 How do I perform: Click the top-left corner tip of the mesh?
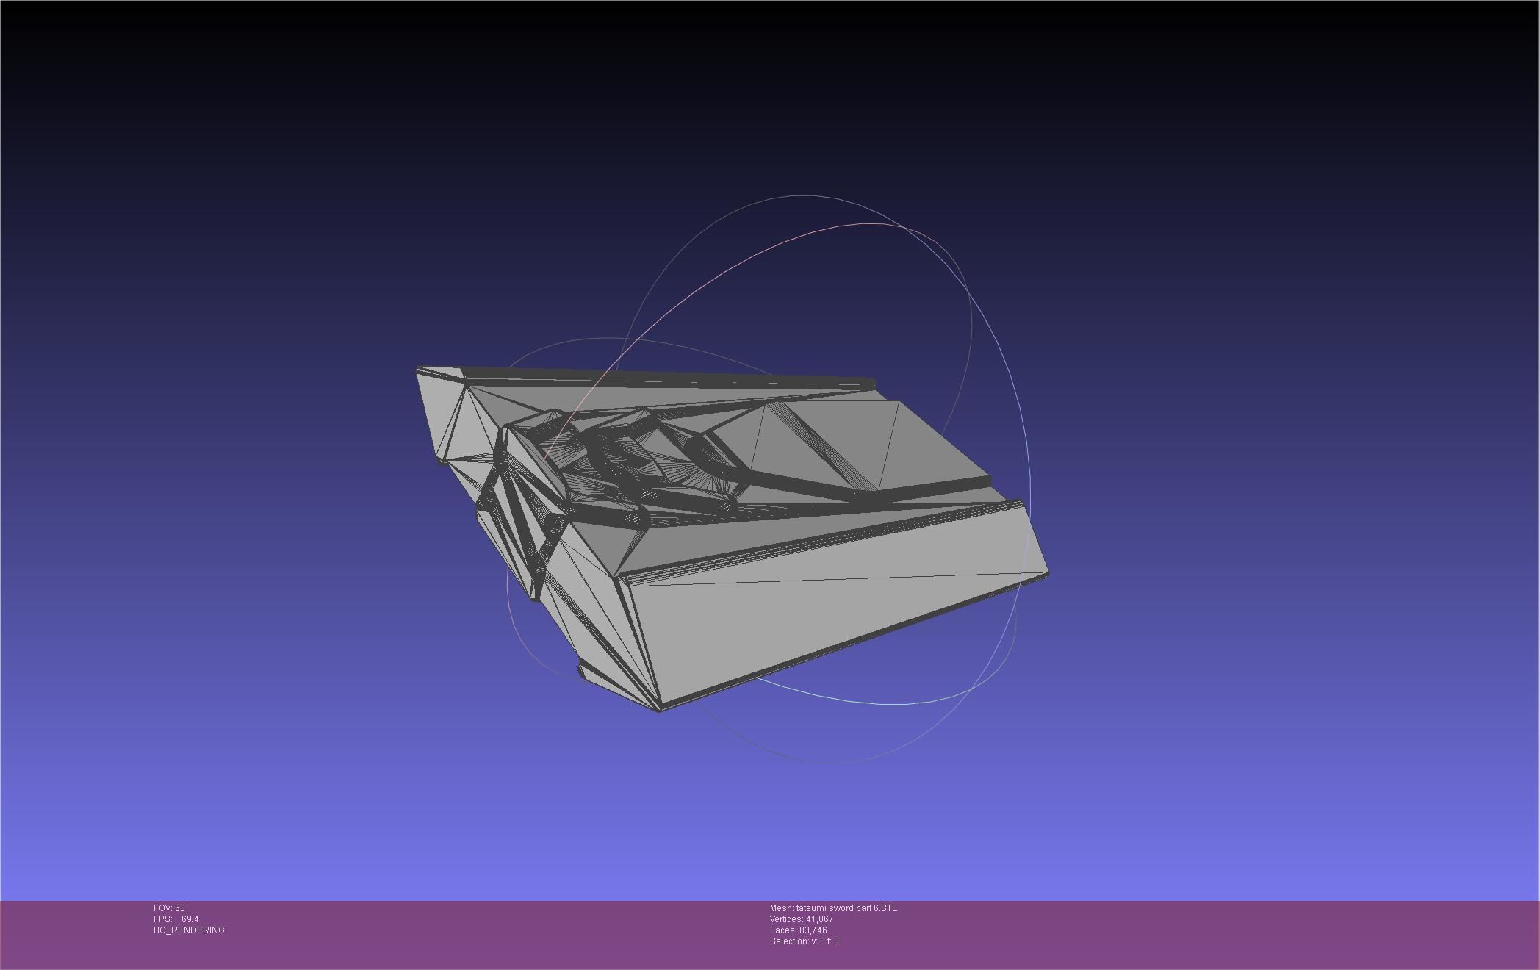(419, 369)
